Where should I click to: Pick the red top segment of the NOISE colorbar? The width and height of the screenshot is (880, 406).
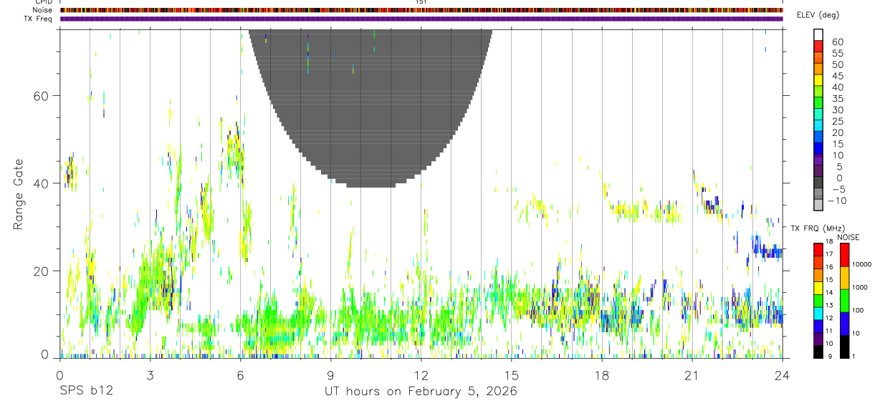[x=845, y=254]
